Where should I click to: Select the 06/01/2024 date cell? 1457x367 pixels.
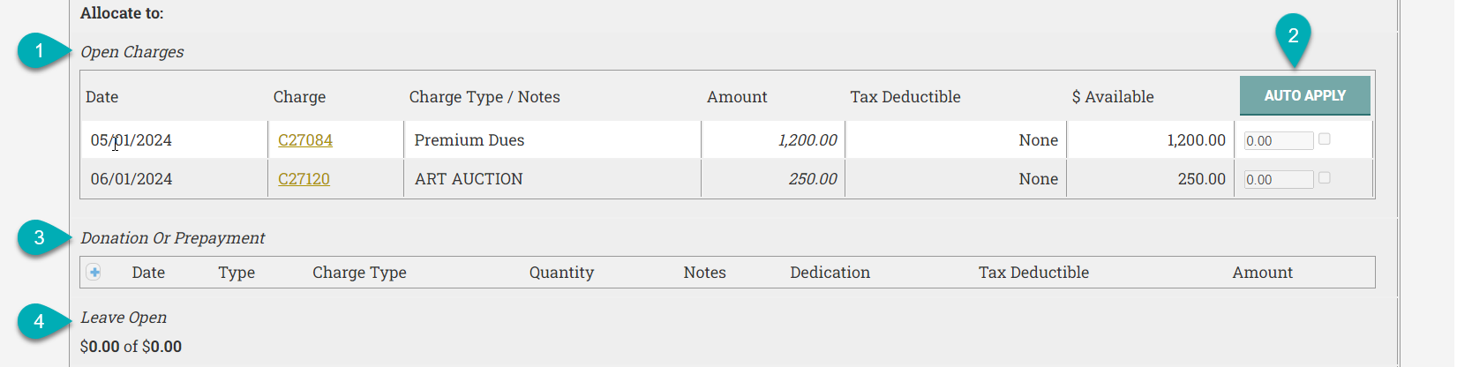131,179
